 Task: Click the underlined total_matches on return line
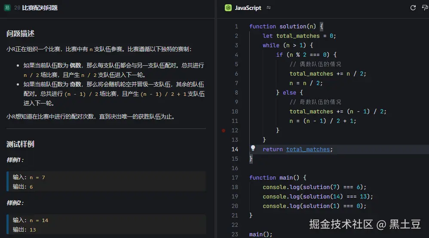[x=308, y=150]
